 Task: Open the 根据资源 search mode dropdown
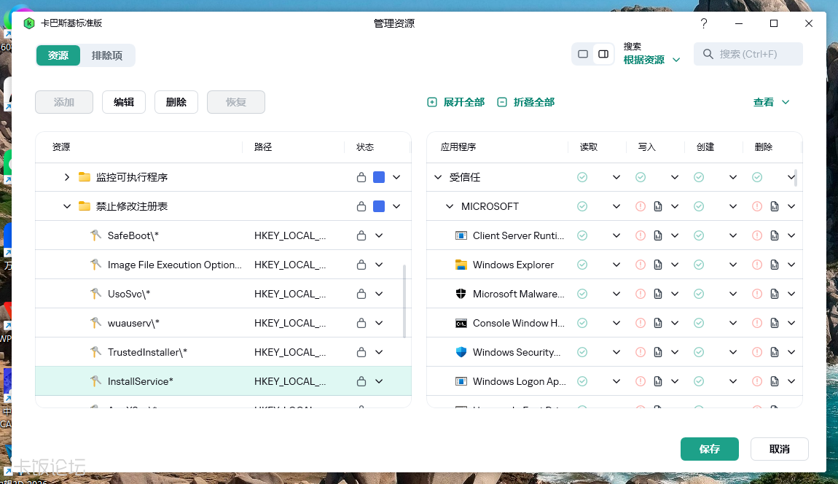[651, 60]
